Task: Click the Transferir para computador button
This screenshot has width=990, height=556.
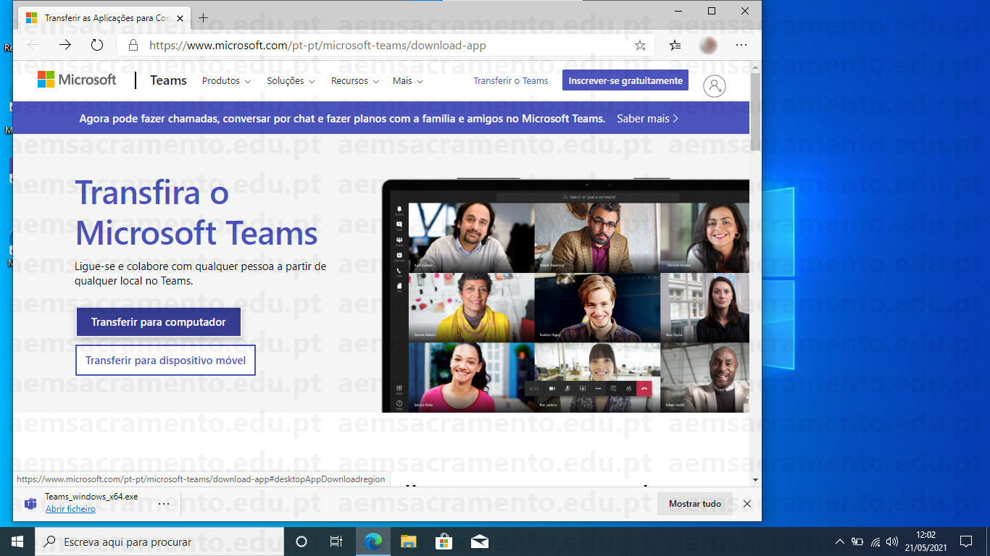Action: coord(159,322)
